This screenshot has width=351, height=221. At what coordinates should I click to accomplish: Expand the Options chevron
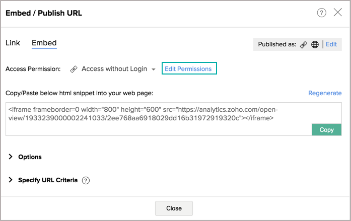click(x=10, y=157)
